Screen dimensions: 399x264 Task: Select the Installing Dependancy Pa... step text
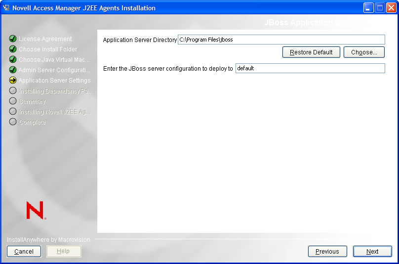56,91
